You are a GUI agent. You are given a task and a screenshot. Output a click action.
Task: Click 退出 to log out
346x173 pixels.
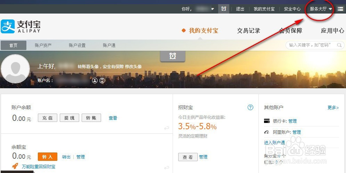240,9
